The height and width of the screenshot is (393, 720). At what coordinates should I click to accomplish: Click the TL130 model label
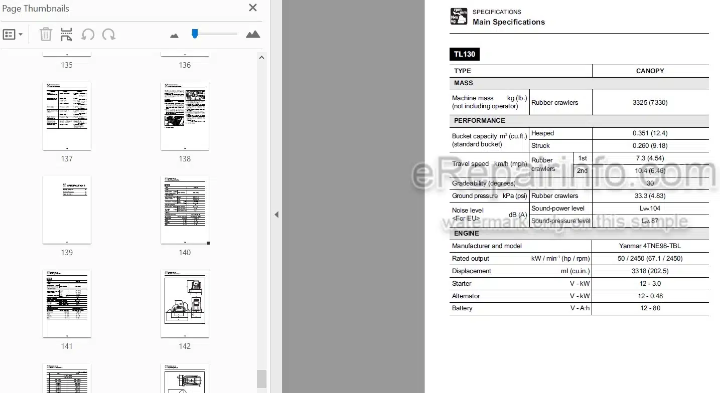click(464, 54)
